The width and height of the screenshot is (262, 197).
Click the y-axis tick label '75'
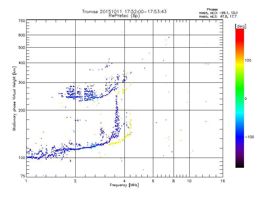[23, 176]
